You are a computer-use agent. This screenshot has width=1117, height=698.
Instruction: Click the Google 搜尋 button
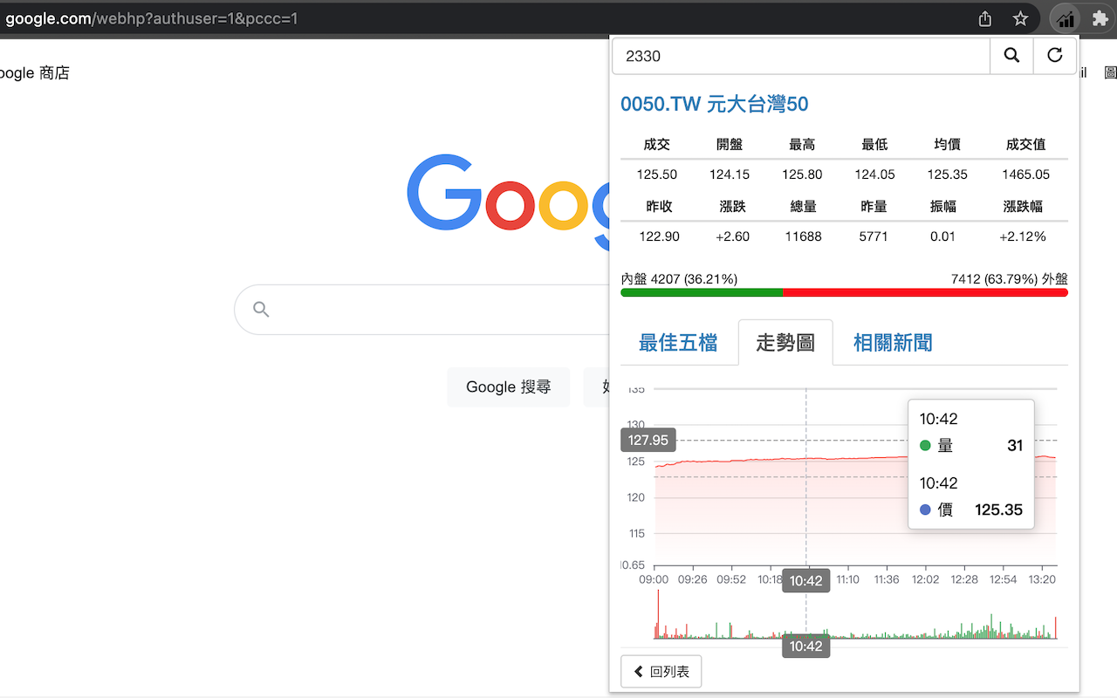(509, 387)
